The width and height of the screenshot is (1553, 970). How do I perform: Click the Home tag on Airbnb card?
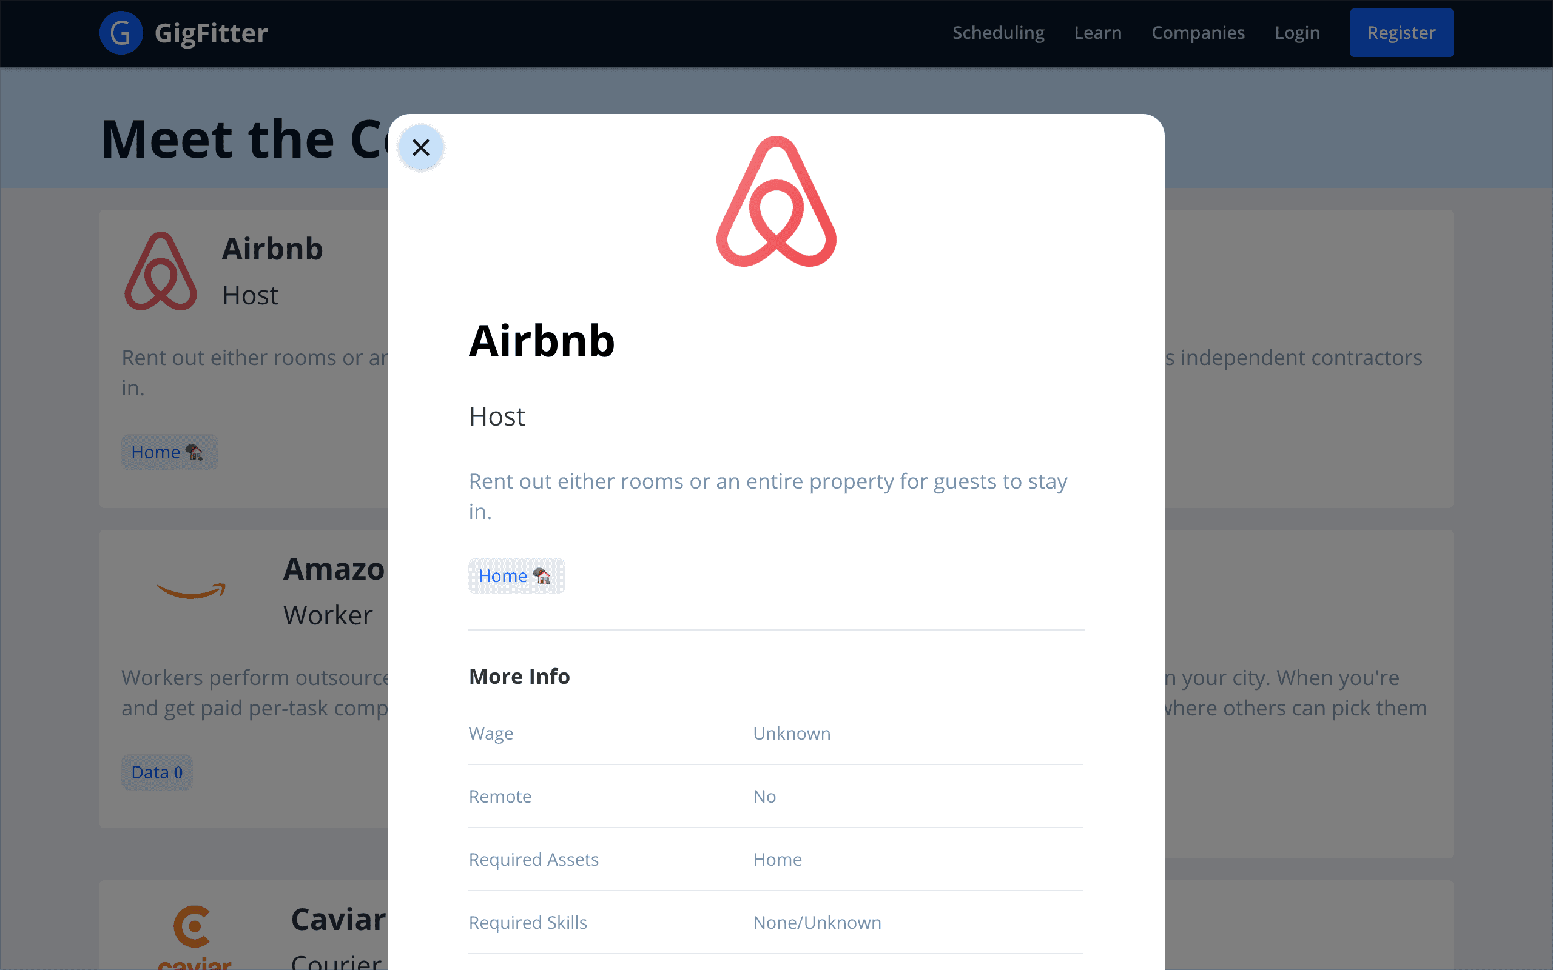coord(169,452)
